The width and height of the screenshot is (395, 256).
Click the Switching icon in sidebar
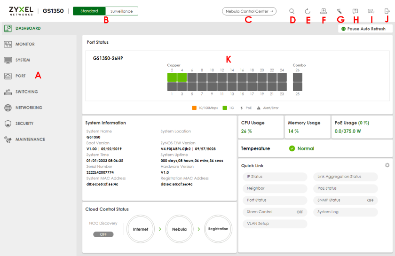[8, 92]
